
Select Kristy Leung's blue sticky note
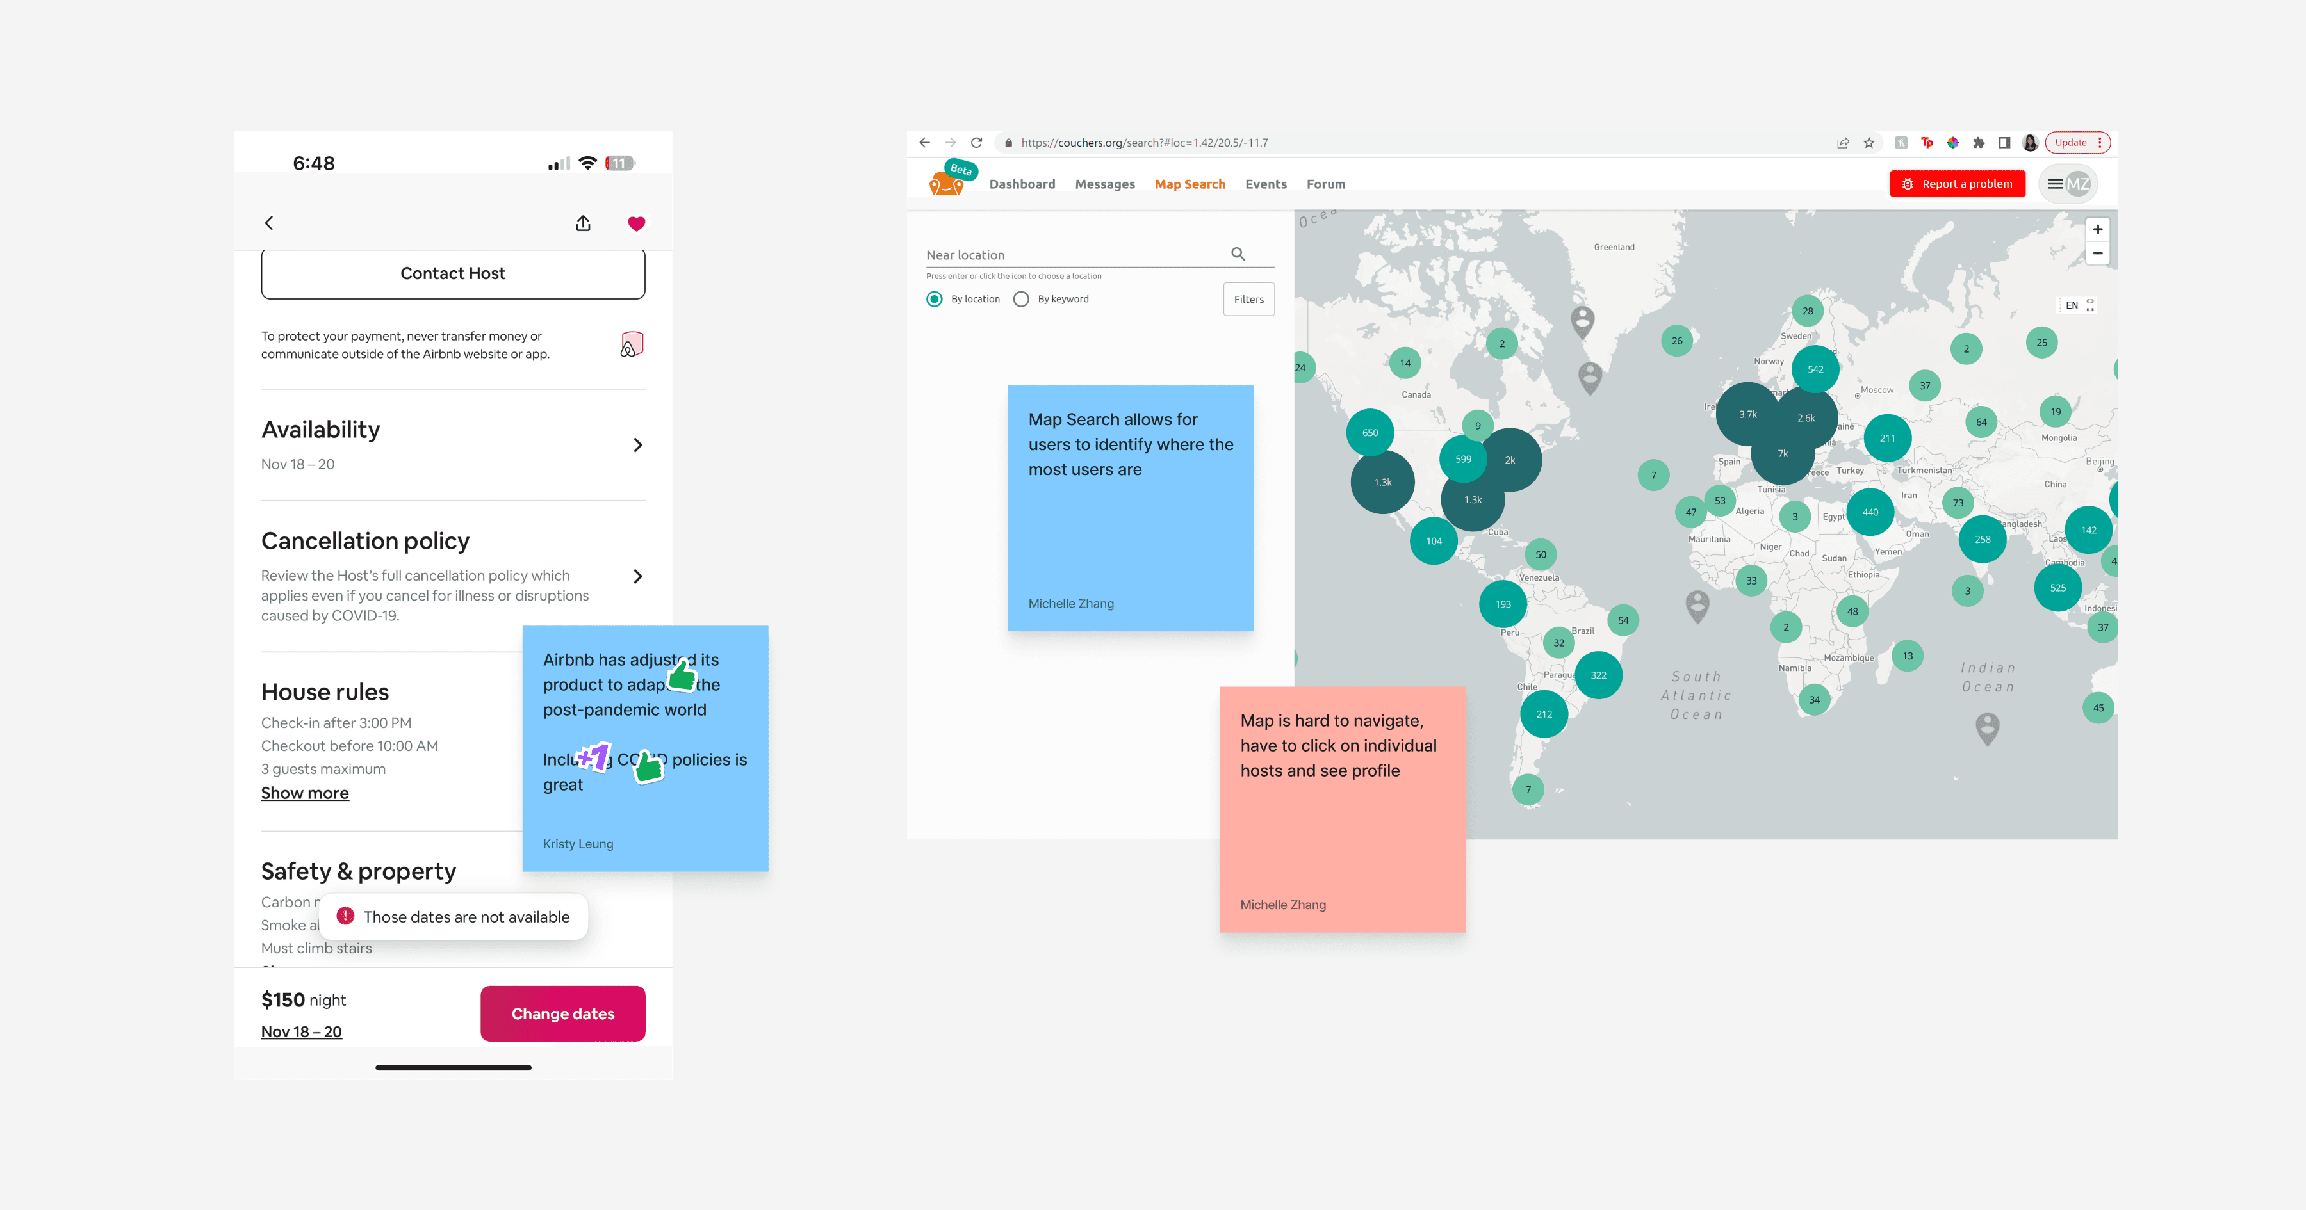click(646, 748)
